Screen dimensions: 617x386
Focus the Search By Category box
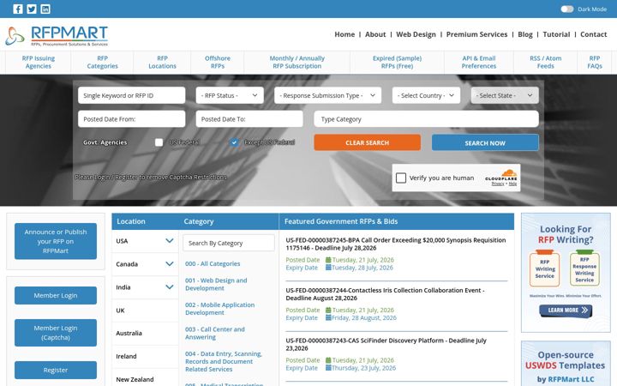229,243
